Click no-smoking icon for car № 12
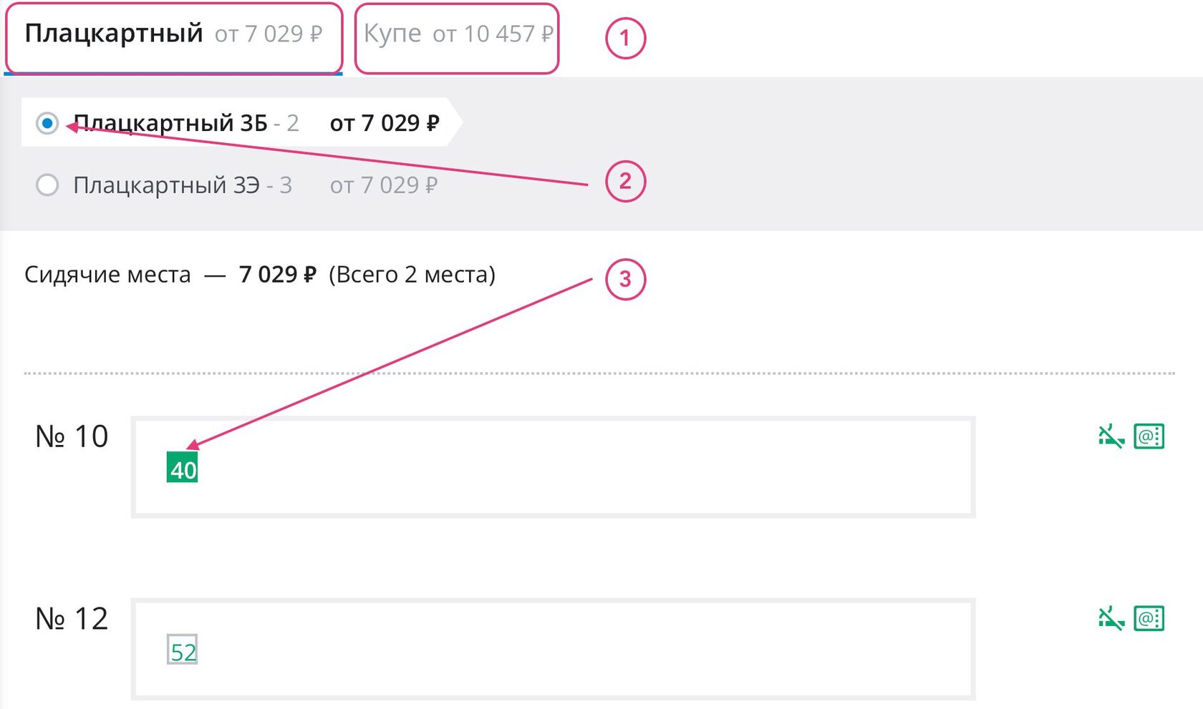The height and width of the screenshot is (709, 1203). pyautogui.click(x=1111, y=618)
